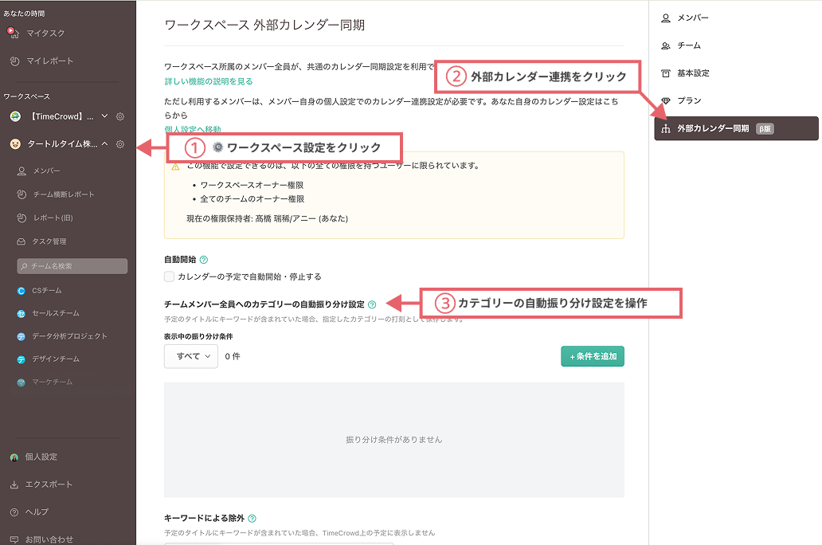Open the すべて filter dropdown
The width and height of the screenshot is (822, 545).
191,356
